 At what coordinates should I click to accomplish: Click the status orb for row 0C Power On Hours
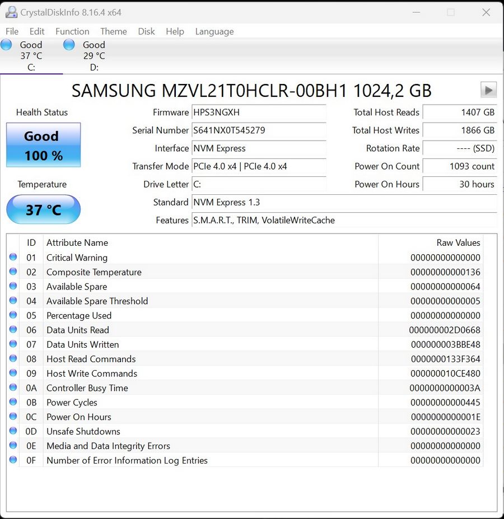tap(13, 416)
